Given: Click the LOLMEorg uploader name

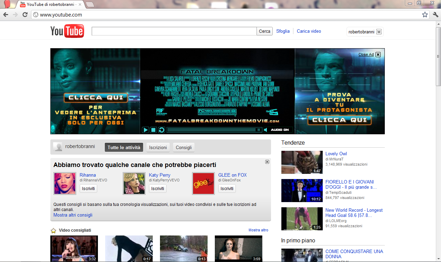Looking at the screenshot, I should [x=338, y=221].
